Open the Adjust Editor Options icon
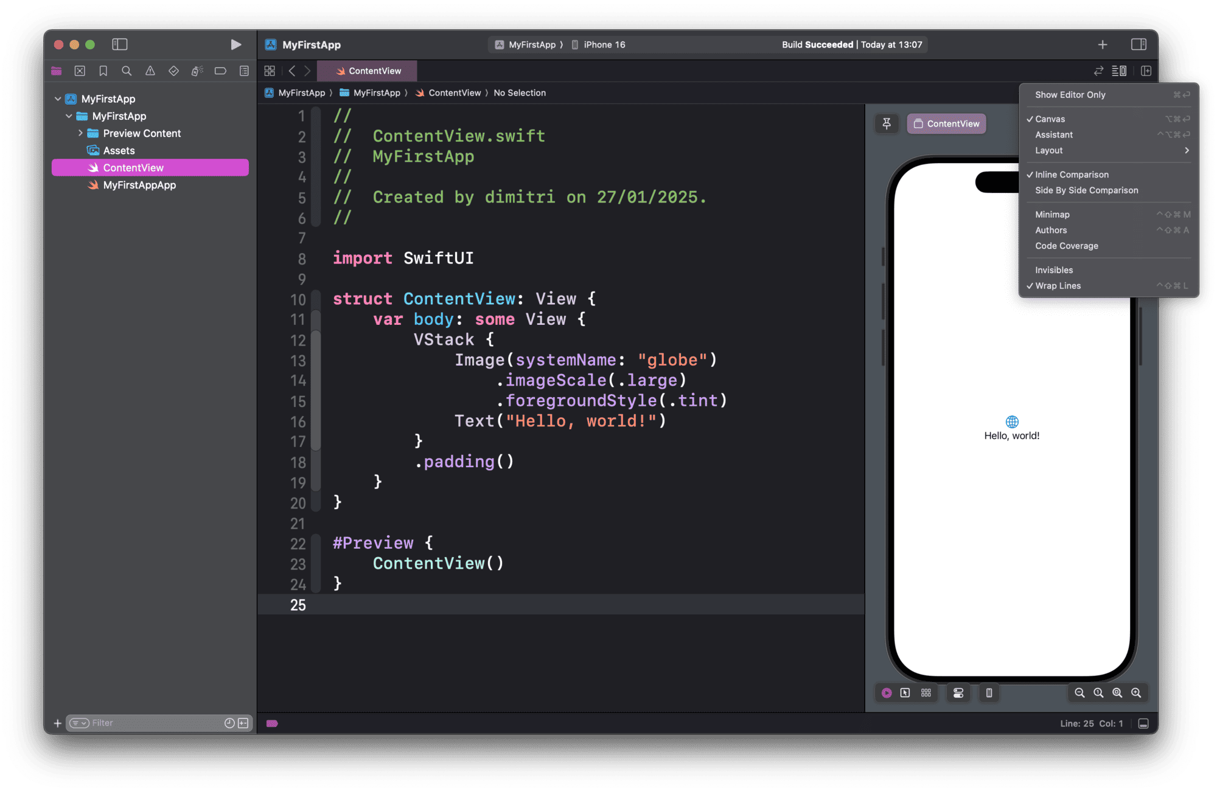 pyautogui.click(x=1119, y=71)
